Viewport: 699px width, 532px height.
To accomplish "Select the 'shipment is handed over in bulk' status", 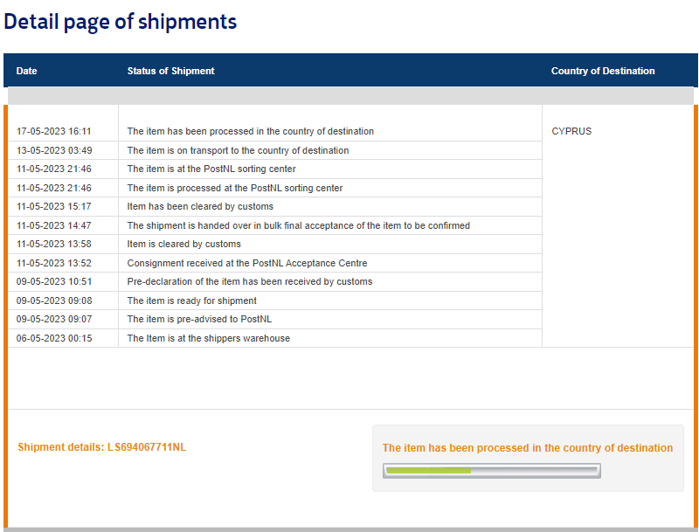I will (x=298, y=225).
